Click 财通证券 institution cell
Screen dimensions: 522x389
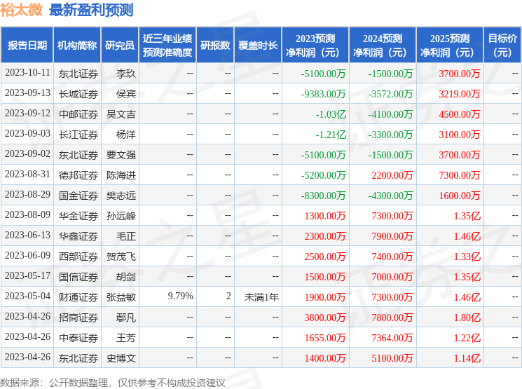tap(78, 297)
